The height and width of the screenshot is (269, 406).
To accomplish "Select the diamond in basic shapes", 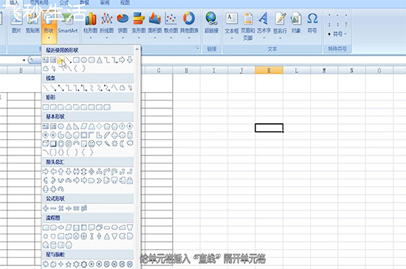I will coord(99,126).
